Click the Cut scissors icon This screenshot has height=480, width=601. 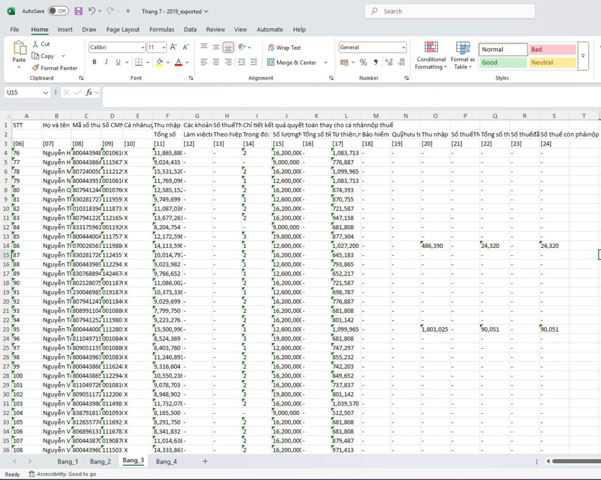[x=36, y=44]
